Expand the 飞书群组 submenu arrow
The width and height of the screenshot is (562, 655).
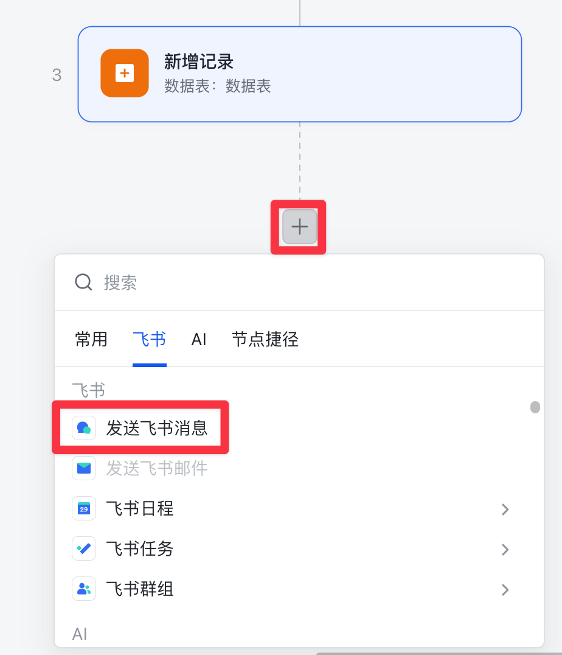504,589
